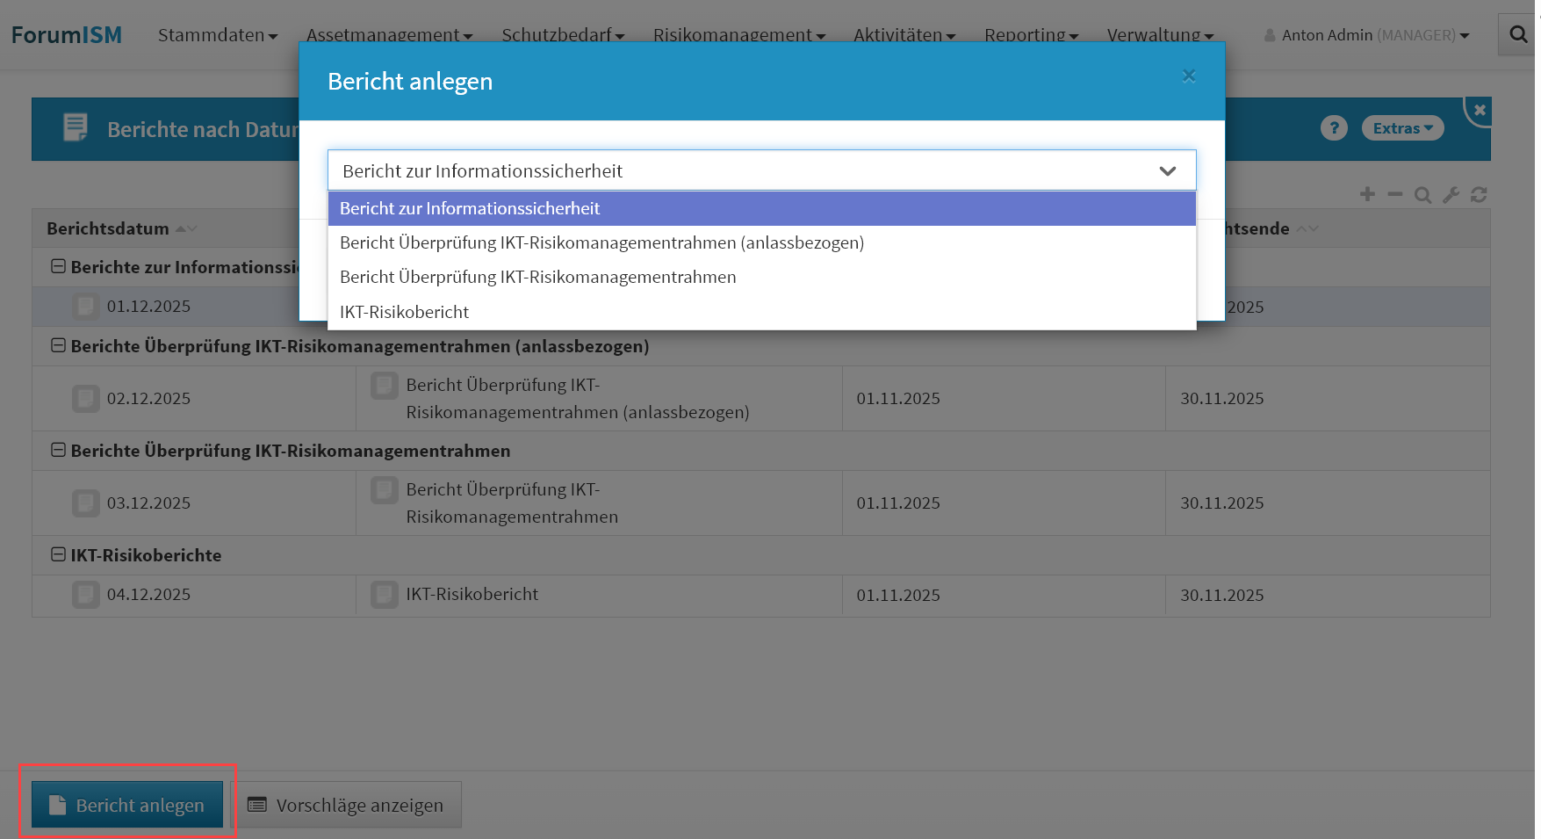
Task: Refresh the report table
Action: (1479, 195)
